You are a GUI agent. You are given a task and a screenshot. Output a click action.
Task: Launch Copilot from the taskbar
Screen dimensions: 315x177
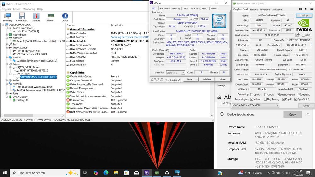[96, 173]
